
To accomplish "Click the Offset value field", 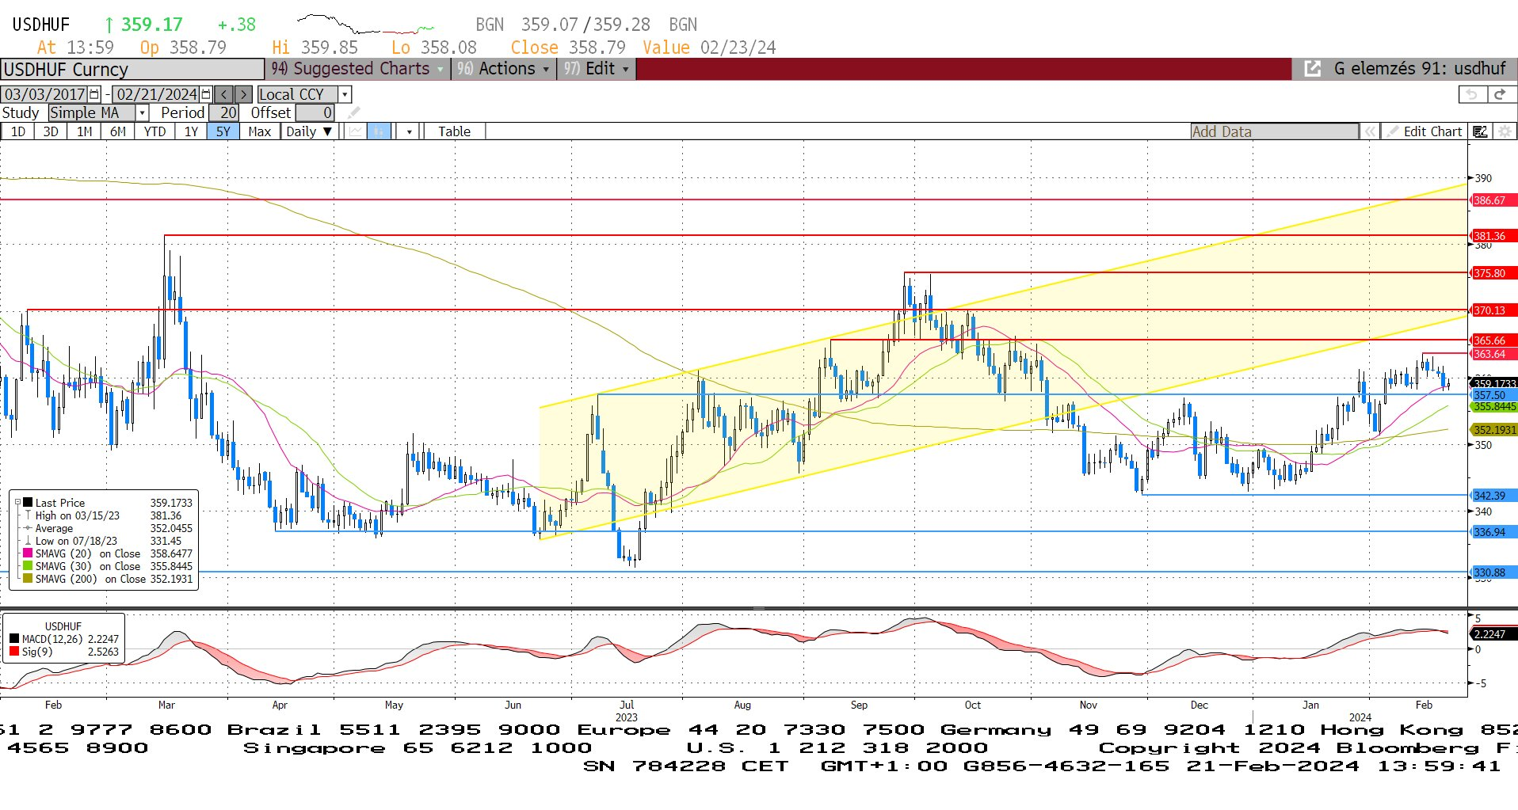I will click(315, 112).
